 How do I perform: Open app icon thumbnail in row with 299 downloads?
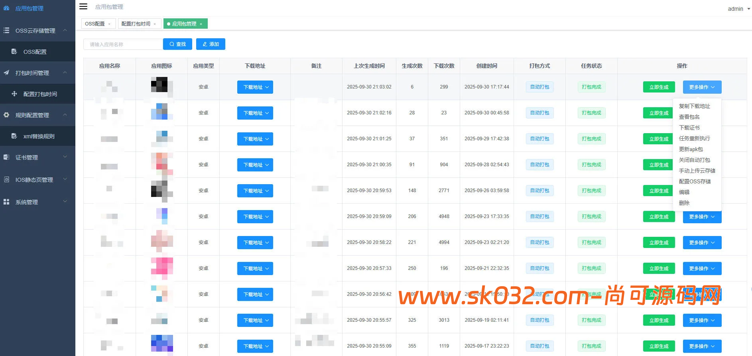click(162, 87)
